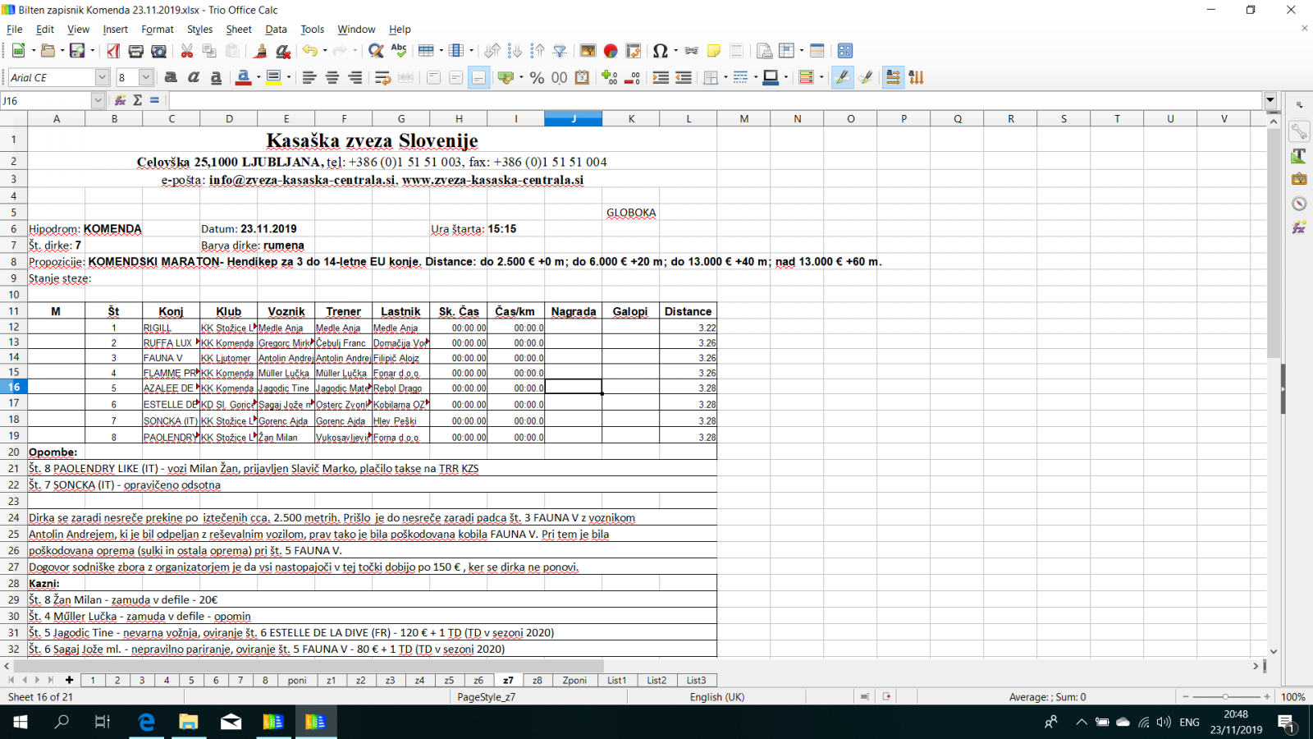Toggle Bold formatting
This screenshot has width=1313, height=739.
point(171,77)
